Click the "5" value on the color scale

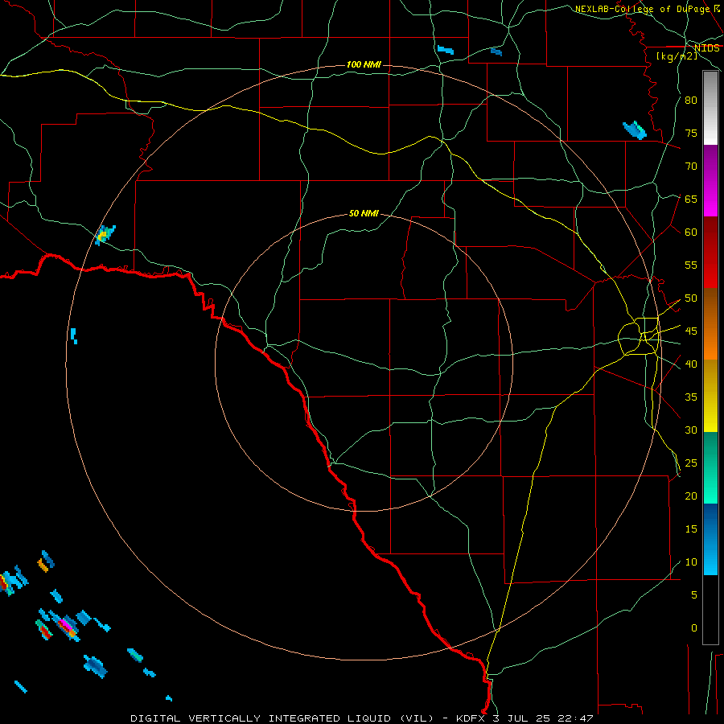coord(694,595)
